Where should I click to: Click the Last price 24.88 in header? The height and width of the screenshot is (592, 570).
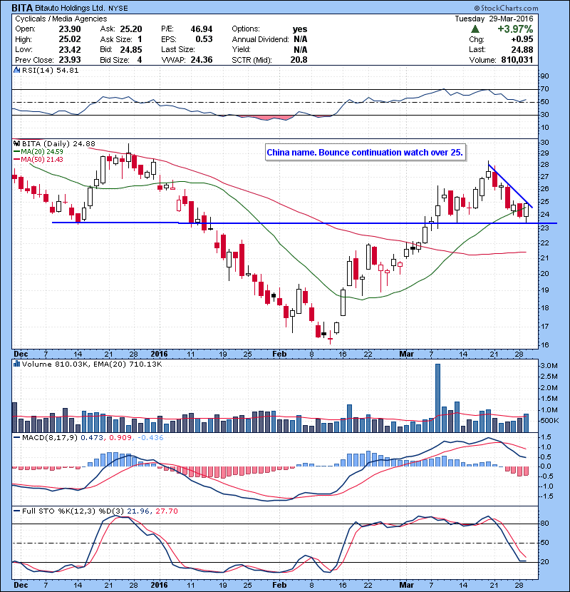[x=522, y=49]
